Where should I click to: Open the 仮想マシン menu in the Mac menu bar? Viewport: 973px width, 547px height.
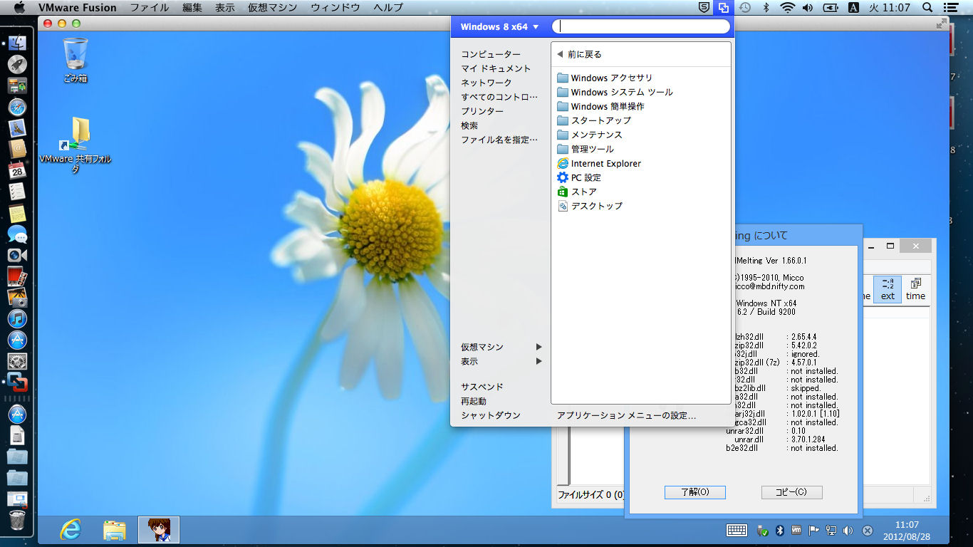(x=274, y=8)
